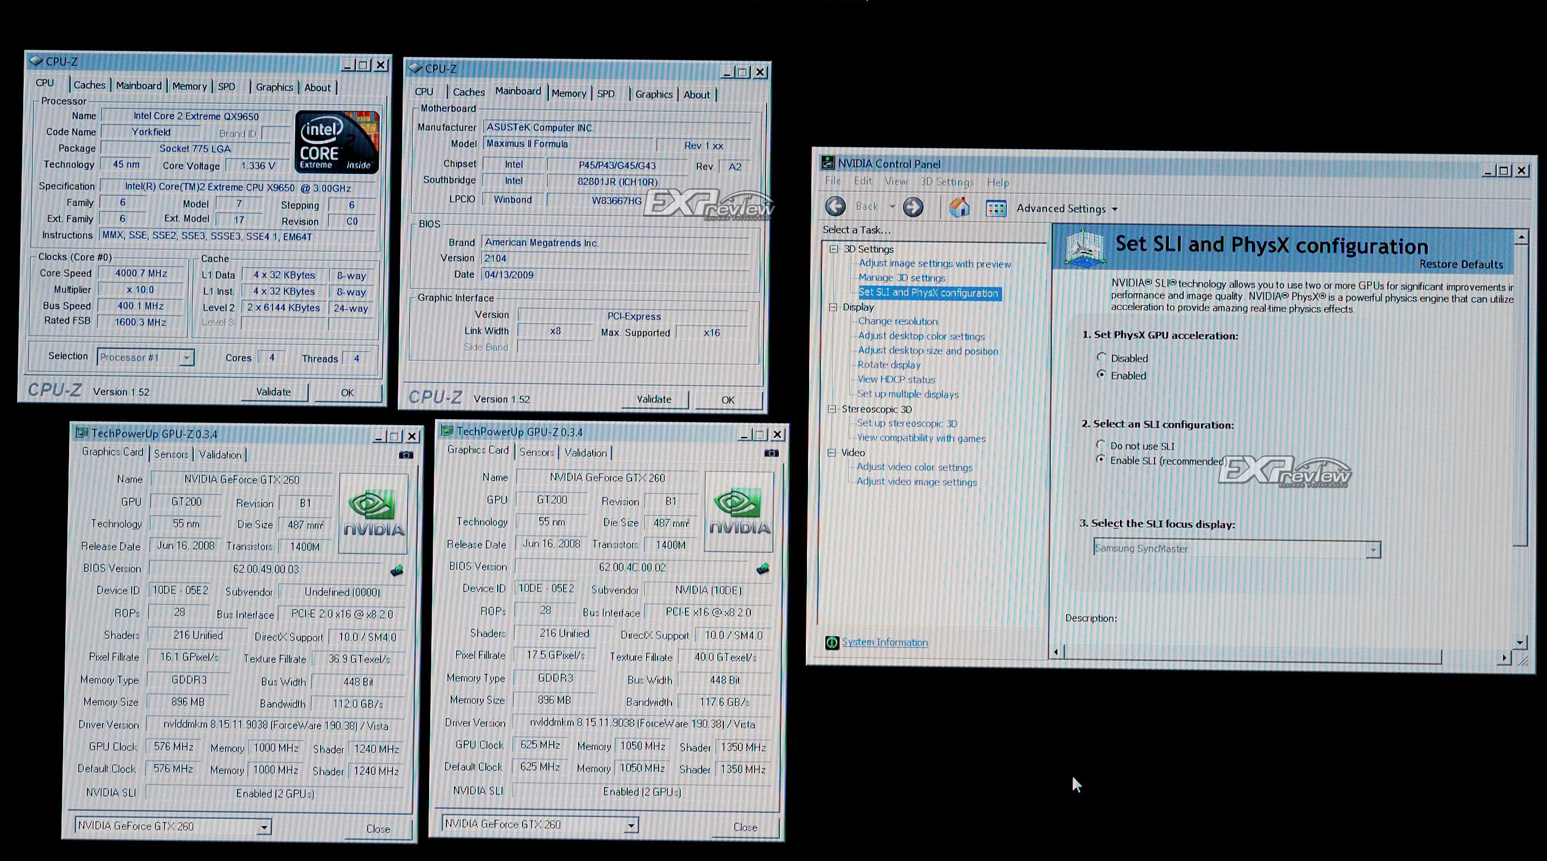Screen dimensions: 1547x861
Task: Click the Forward arrow in NVIDIA Control Panel
Action: [913, 207]
